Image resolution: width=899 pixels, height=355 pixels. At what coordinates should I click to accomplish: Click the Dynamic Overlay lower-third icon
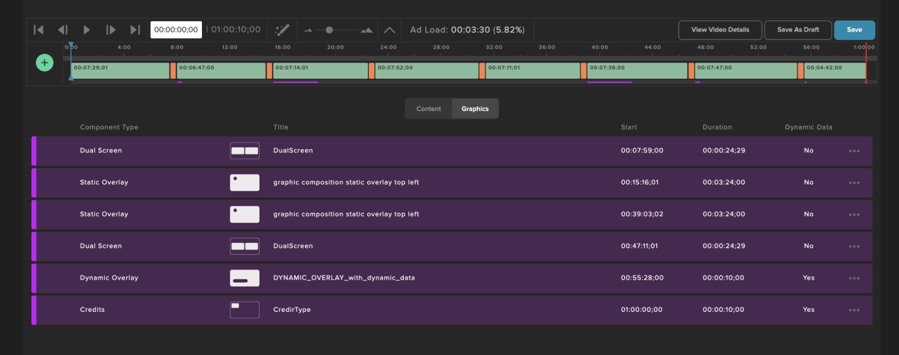click(245, 278)
